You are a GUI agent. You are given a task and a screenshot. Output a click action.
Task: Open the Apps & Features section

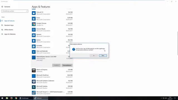click(x=9, y=21)
